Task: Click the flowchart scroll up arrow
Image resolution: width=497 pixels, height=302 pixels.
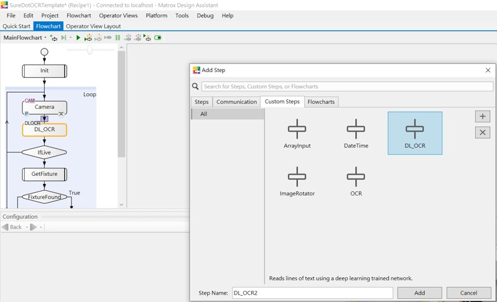Action: coord(121,47)
